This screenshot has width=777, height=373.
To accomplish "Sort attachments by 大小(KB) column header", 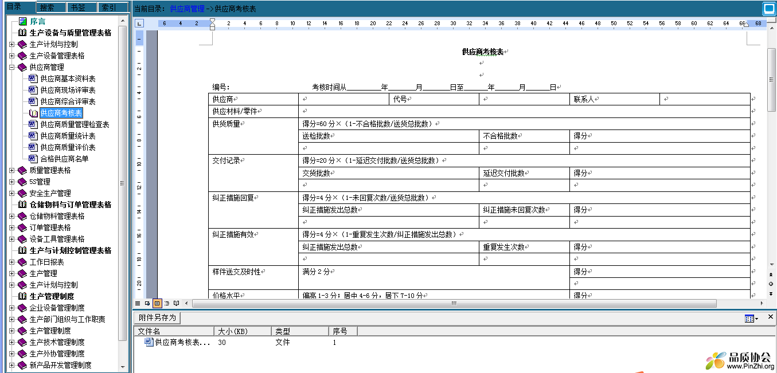I will click(x=243, y=331).
